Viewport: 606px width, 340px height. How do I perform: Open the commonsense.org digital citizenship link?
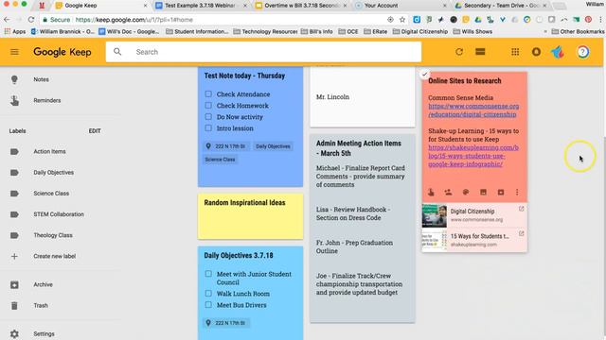pos(473,110)
